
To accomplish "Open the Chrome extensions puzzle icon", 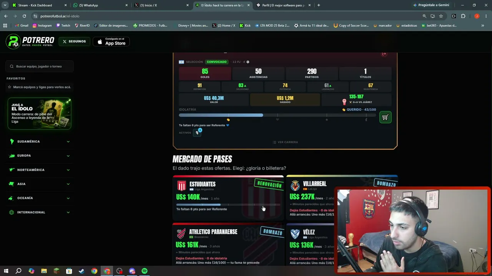I will tap(463, 16).
